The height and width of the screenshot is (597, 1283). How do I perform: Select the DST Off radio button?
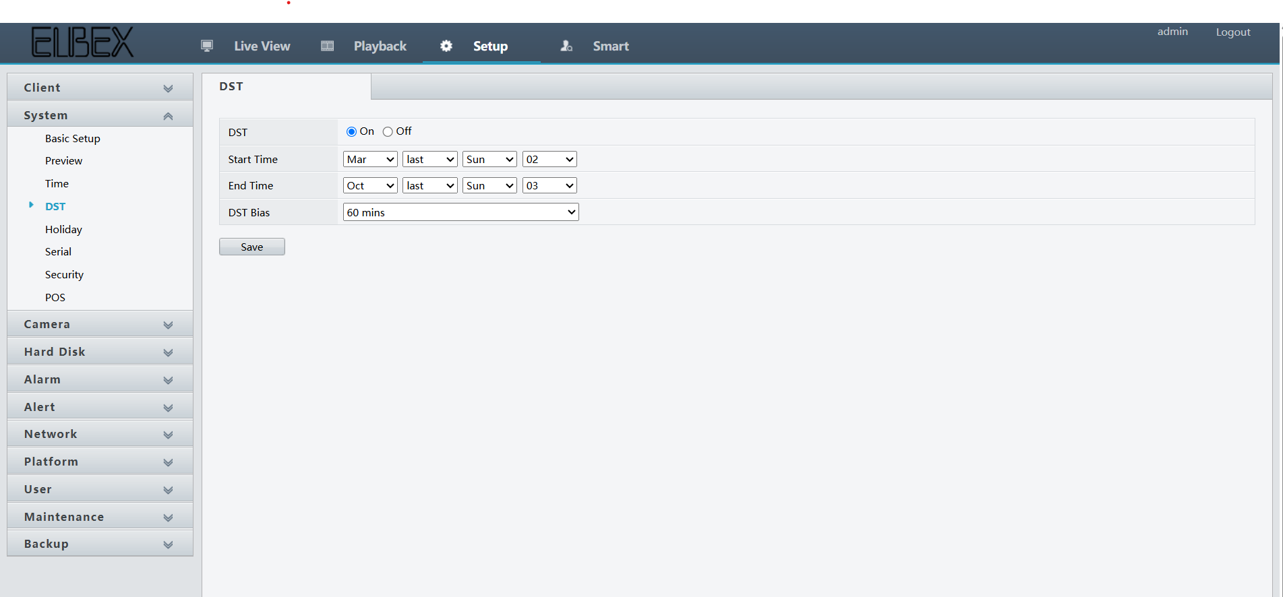tap(388, 131)
